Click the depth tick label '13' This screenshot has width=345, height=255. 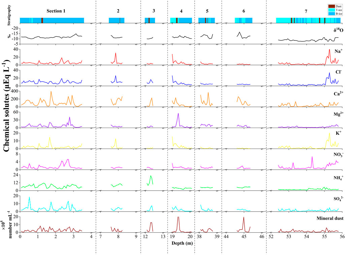[163, 236]
